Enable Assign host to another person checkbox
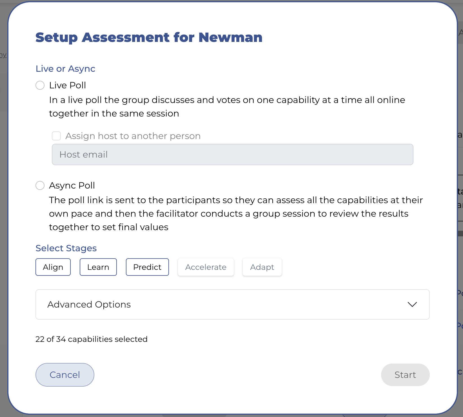This screenshot has height=417, width=463. (x=56, y=136)
